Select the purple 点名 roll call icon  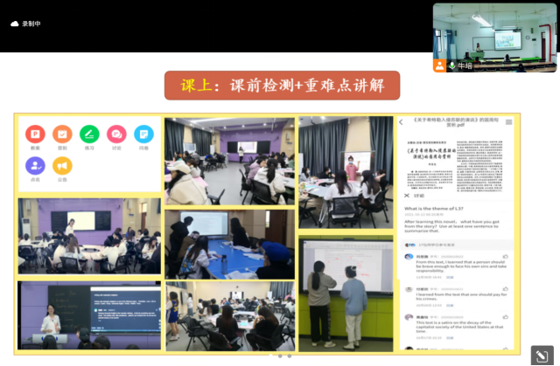pos(35,165)
